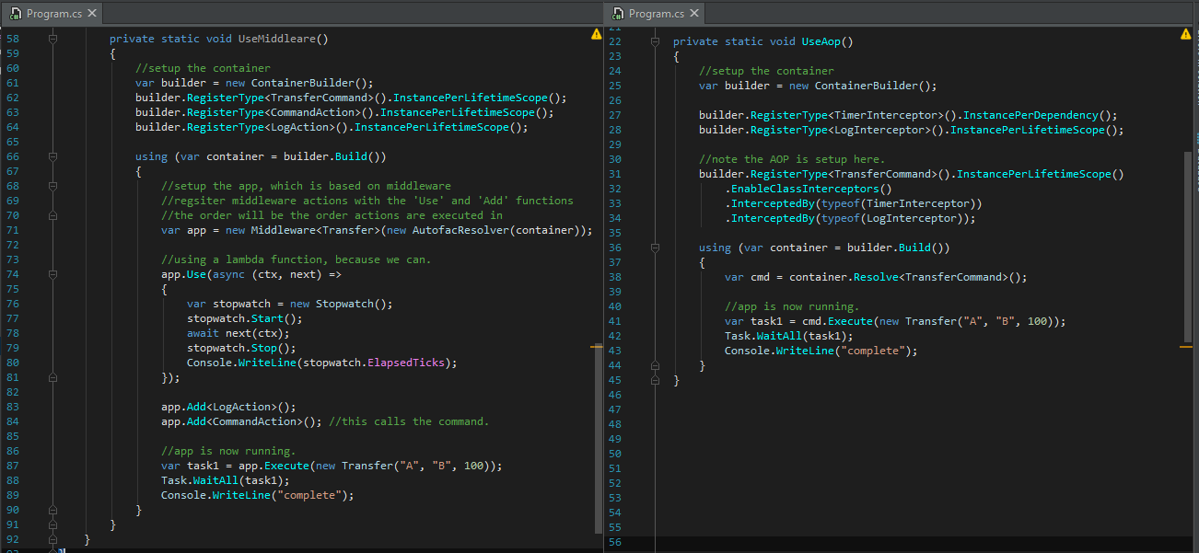The image size is (1199, 553).
Task: Click the .EnableClassInterceptors() call
Action: click(809, 190)
